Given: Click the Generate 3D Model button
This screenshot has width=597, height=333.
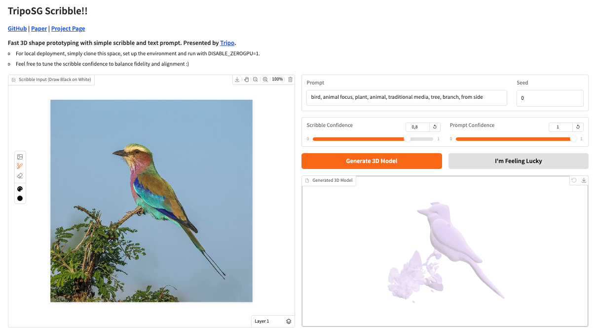Looking at the screenshot, I should tap(372, 161).
